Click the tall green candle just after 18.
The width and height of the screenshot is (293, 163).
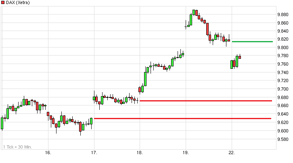pos(145,78)
